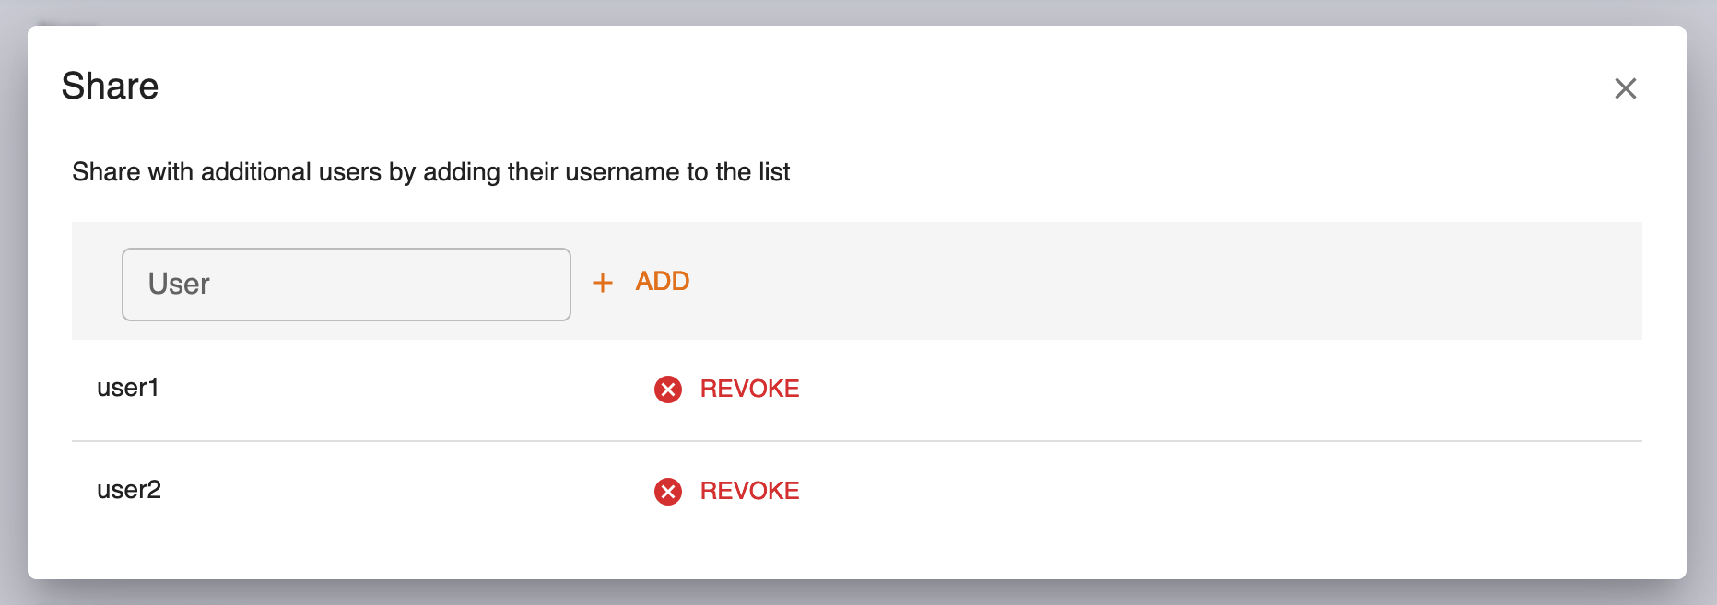This screenshot has width=1717, height=605.
Task: Select the user1 name in the list
Action: [128, 388]
